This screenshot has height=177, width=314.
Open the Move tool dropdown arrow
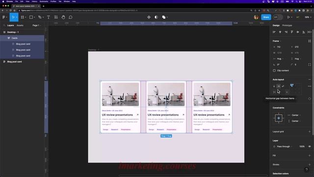point(17,17)
